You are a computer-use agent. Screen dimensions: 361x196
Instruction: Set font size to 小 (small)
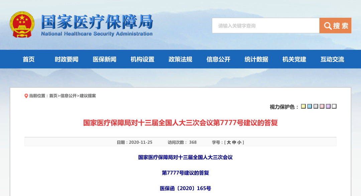click(x=239, y=142)
